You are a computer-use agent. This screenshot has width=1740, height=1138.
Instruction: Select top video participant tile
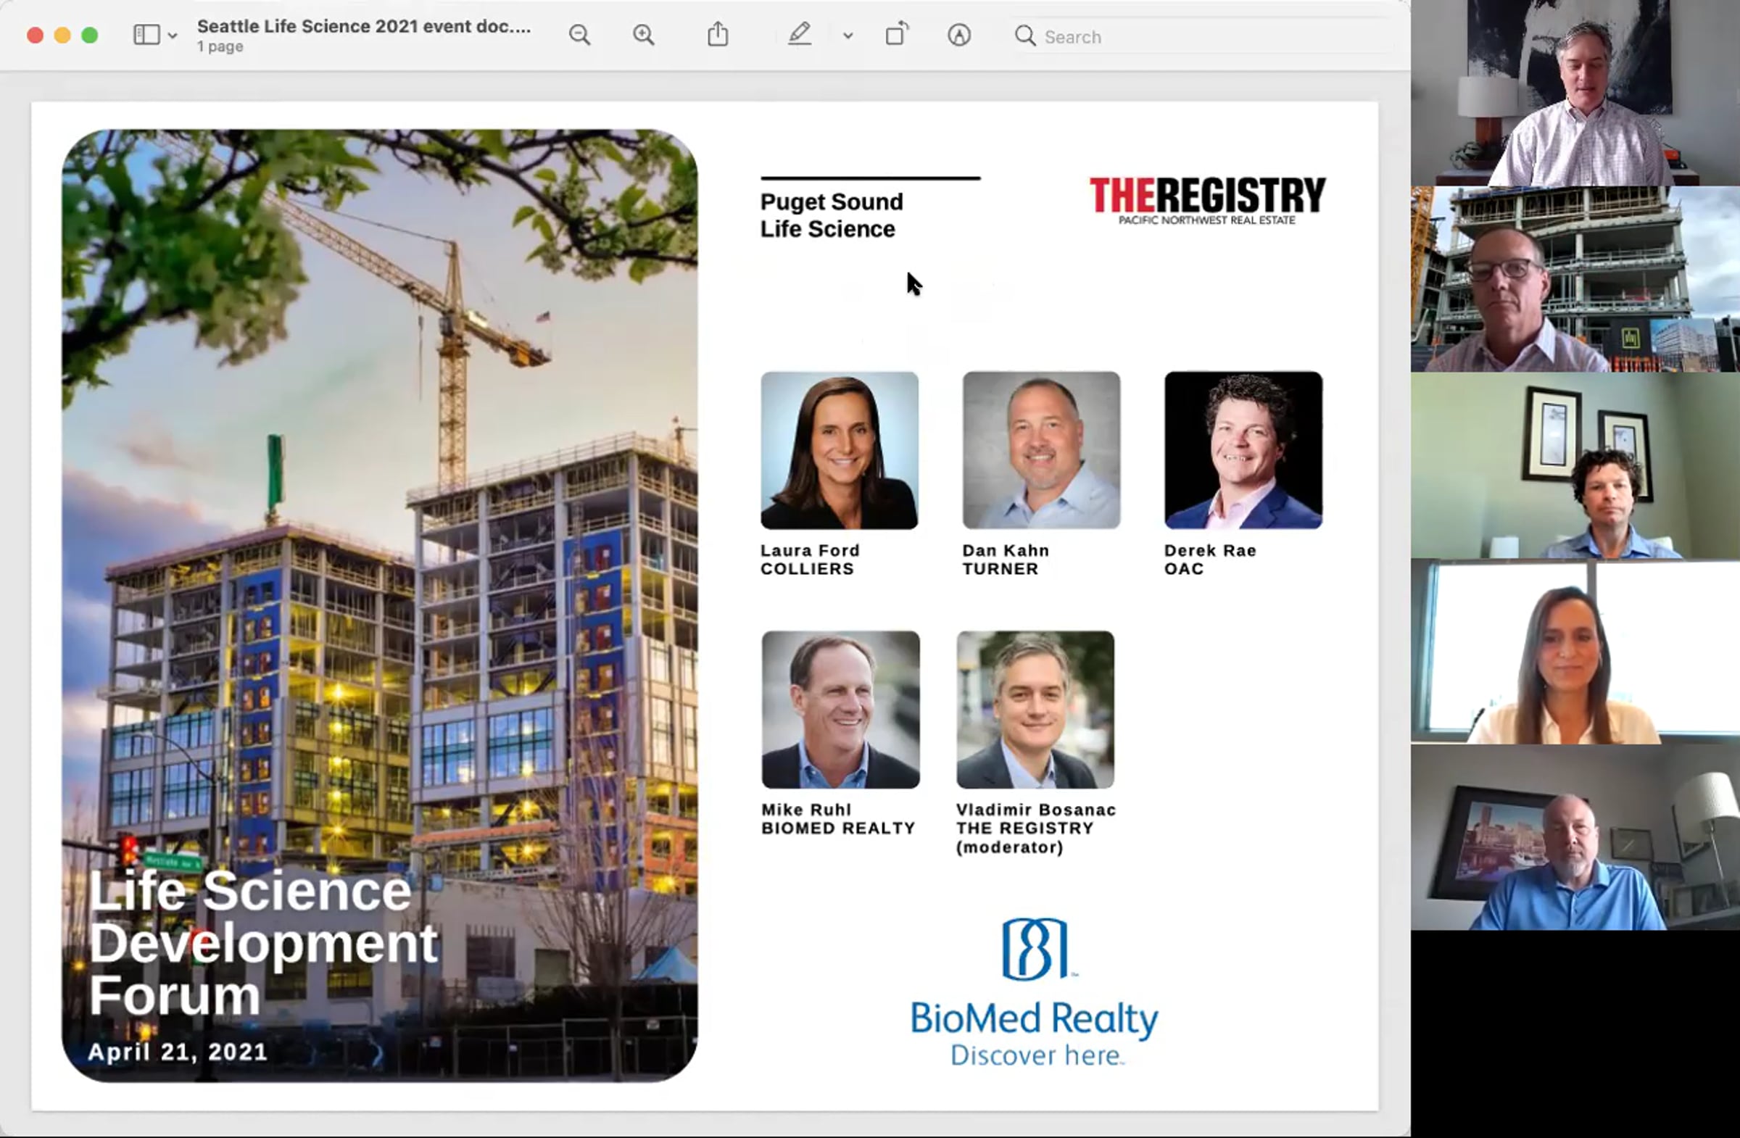1575,93
